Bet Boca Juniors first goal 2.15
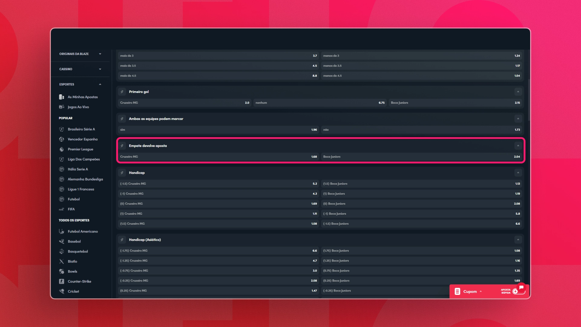Viewport: 581px width, 327px height. [455, 103]
